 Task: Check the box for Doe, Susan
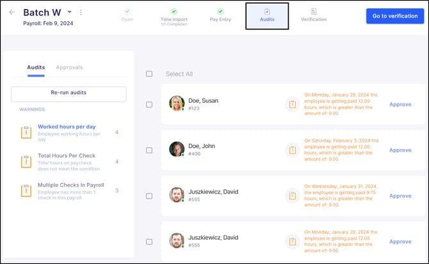tap(149, 105)
